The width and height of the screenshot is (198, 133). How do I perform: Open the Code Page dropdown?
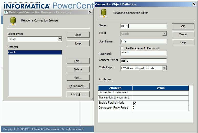point(164,68)
